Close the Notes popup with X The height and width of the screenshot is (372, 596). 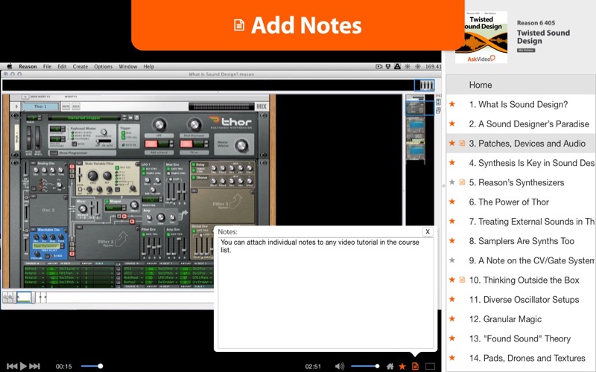pyautogui.click(x=428, y=231)
